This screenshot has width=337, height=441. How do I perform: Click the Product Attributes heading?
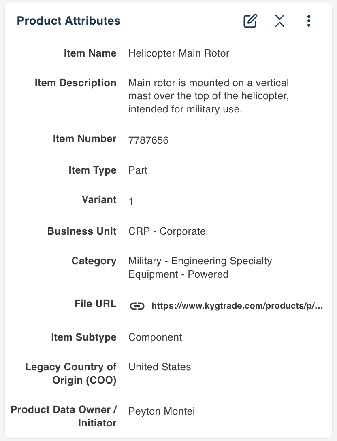point(69,21)
